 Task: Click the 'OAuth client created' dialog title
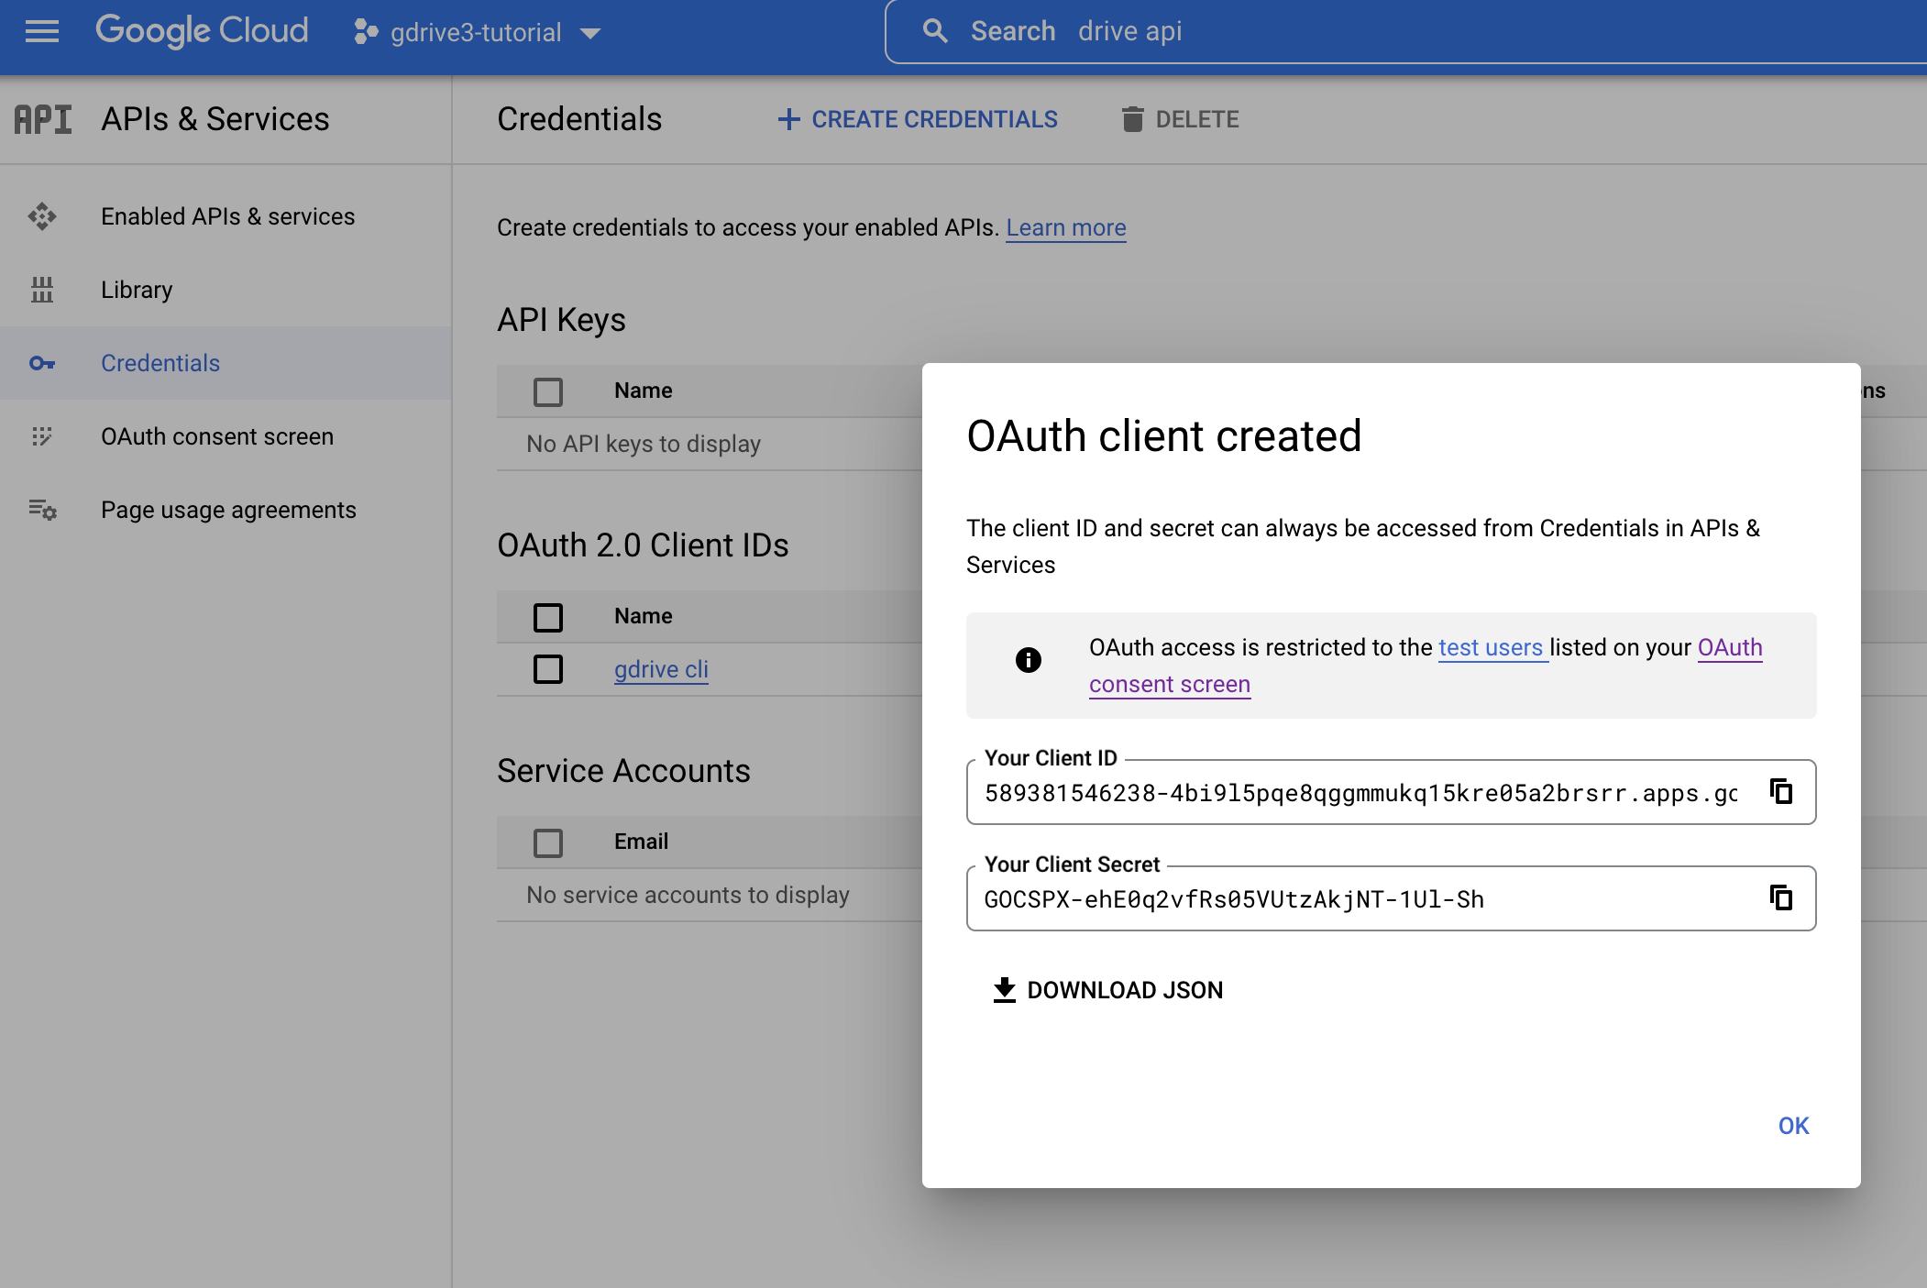pyautogui.click(x=1164, y=436)
